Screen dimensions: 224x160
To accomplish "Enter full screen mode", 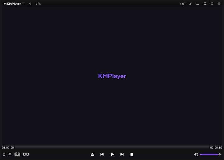I will point(212,3).
